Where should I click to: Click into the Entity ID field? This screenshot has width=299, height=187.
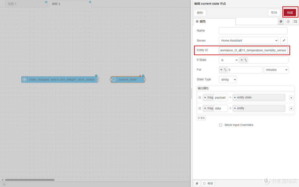253,50
